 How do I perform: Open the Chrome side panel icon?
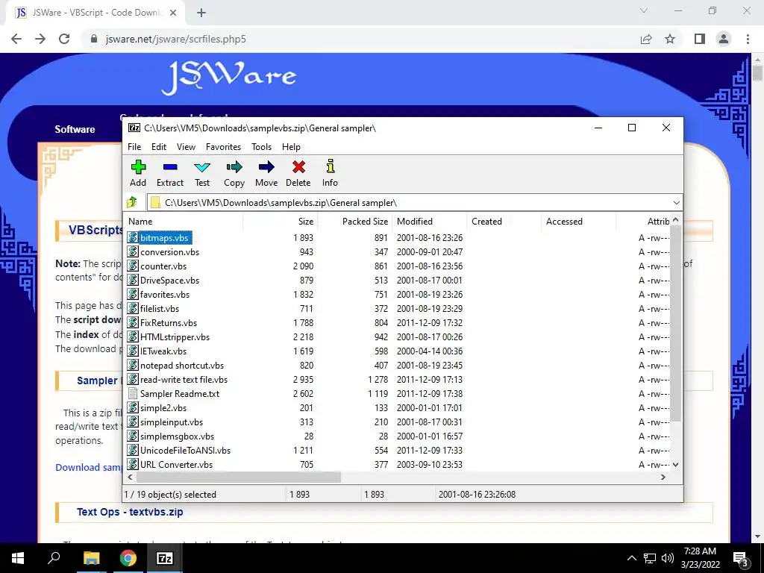tap(700, 39)
